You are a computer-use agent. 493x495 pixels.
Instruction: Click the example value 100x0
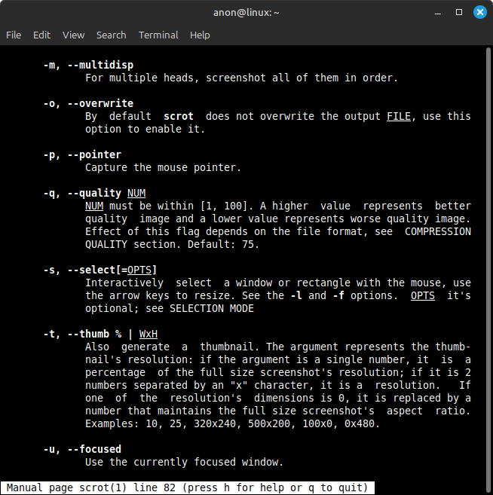[317, 423]
